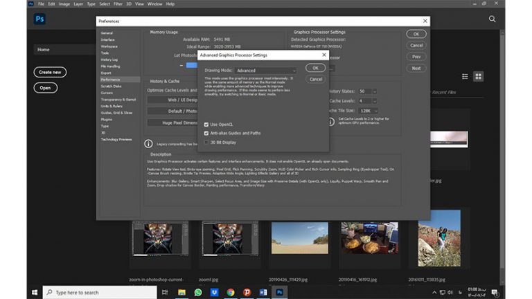The height and width of the screenshot is (299, 532).
Task: Select Interface in Preferences list
Action: tap(107, 39)
